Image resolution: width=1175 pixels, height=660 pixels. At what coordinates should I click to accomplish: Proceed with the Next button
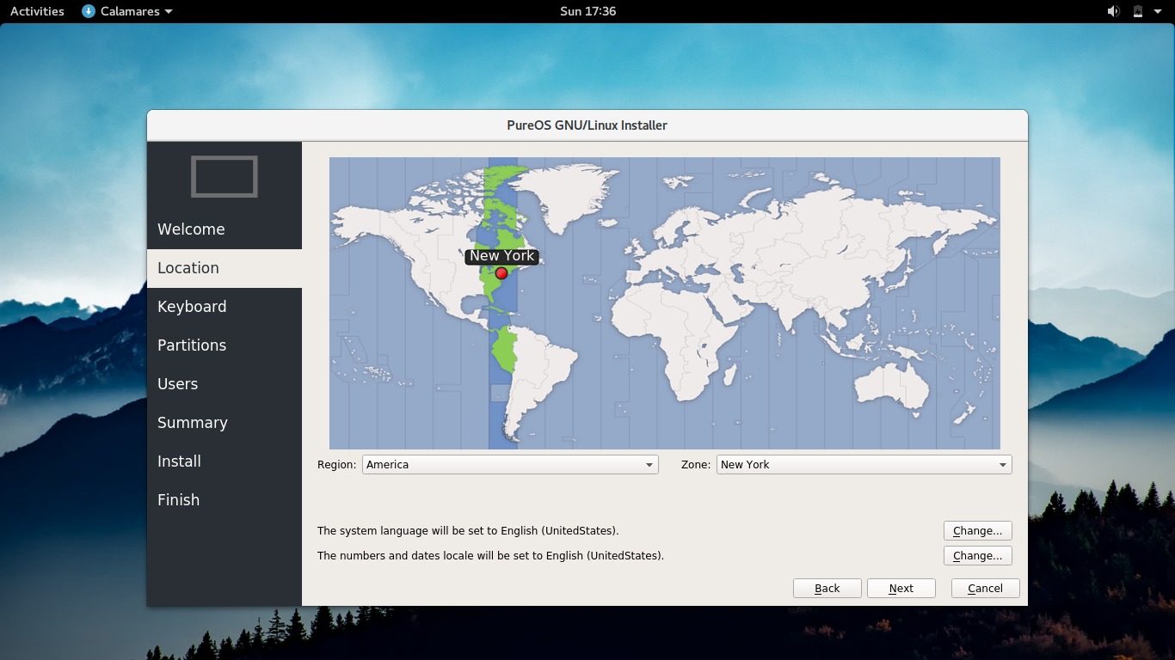pos(901,588)
